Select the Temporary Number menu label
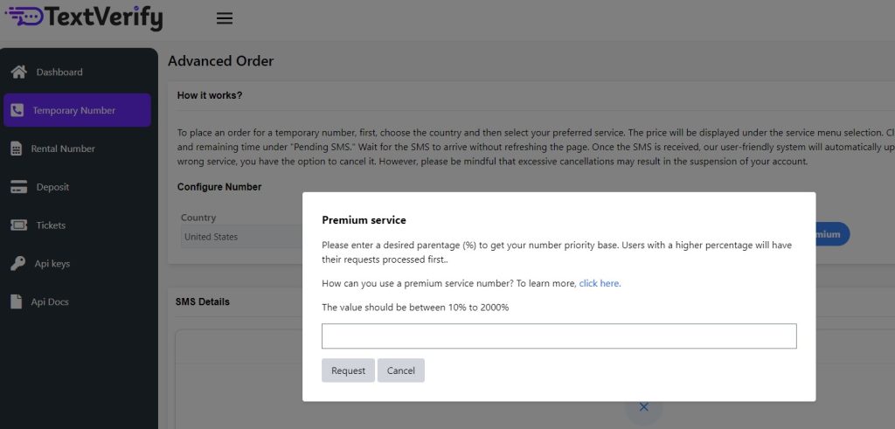The image size is (895, 429). [x=74, y=111]
